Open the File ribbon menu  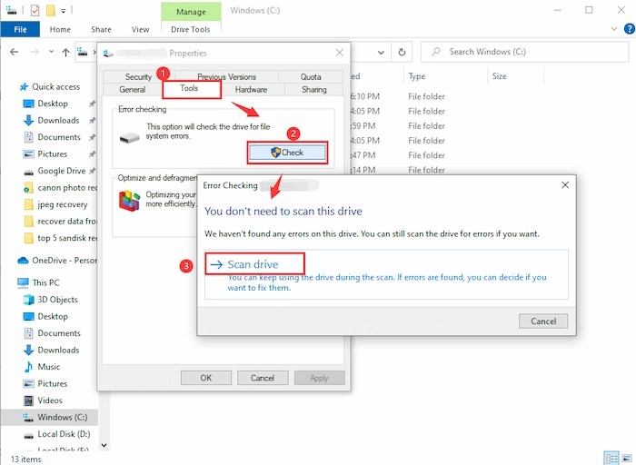(20, 29)
